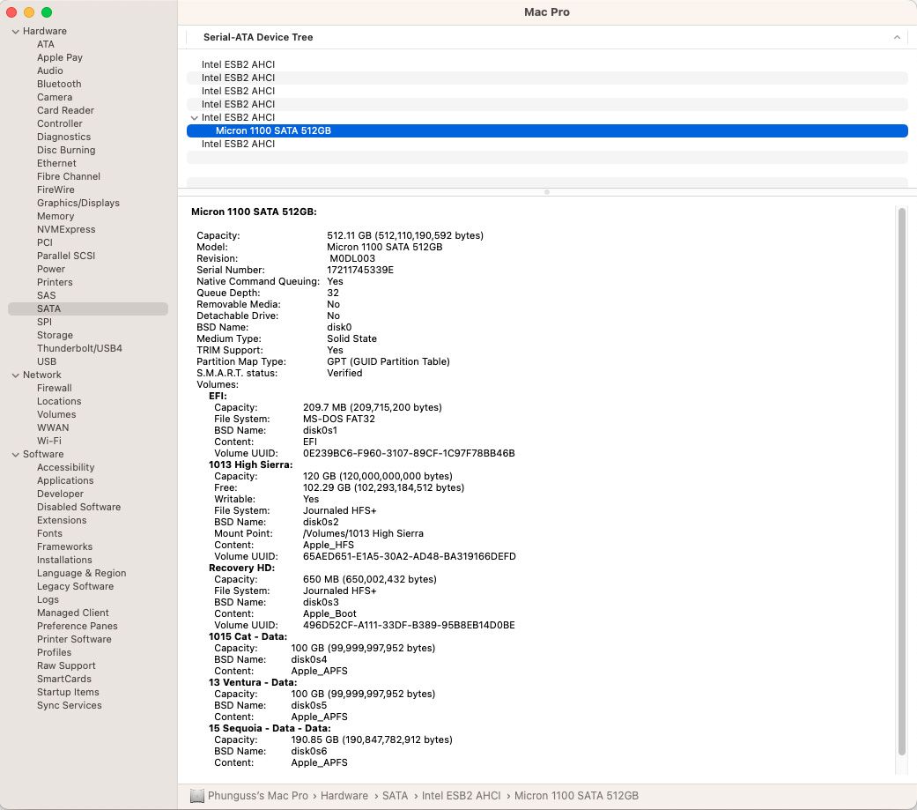Click the serial number 17211745339E value

pyautogui.click(x=360, y=270)
